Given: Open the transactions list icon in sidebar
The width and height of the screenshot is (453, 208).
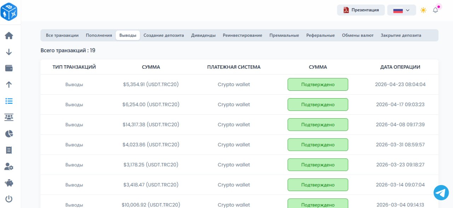Looking at the screenshot, I should pyautogui.click(x=9, y=101).
